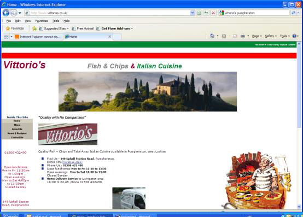Viewport: 303px width, 217px height.
Task: Close the Home tab with its X
Action: pyautogui.click(x=109, y=37)
